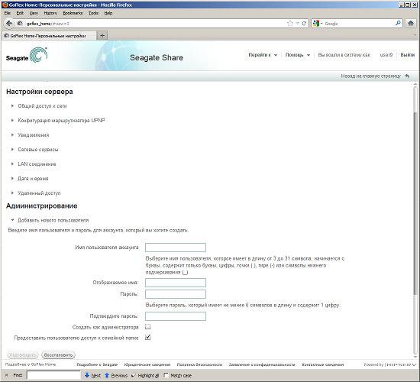Open Политика безопасности footer link

[199, 364]
